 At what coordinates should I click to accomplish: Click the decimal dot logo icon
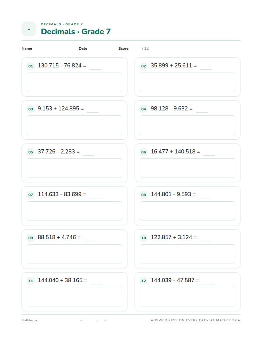pos(29,29)
